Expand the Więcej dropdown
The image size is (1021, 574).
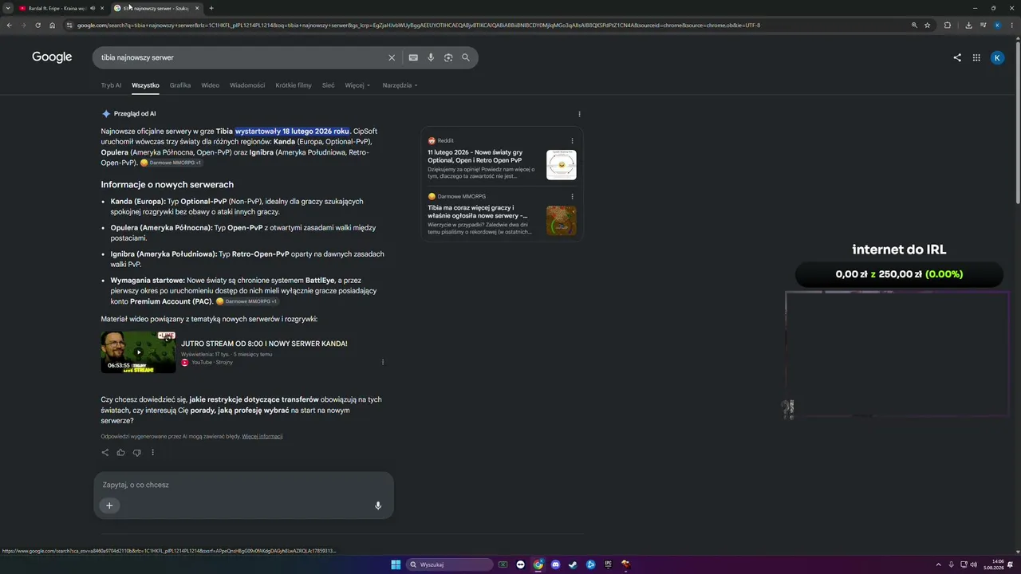(357, 85)
